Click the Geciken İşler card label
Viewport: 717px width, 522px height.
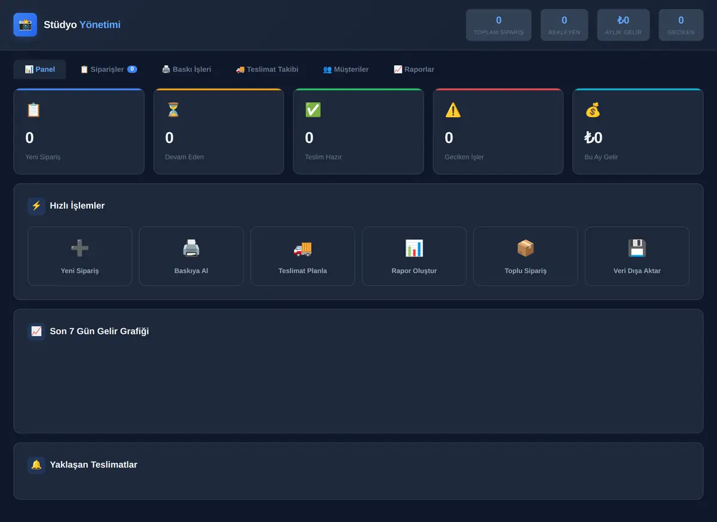pyautogui.click(x=464, y=157)
